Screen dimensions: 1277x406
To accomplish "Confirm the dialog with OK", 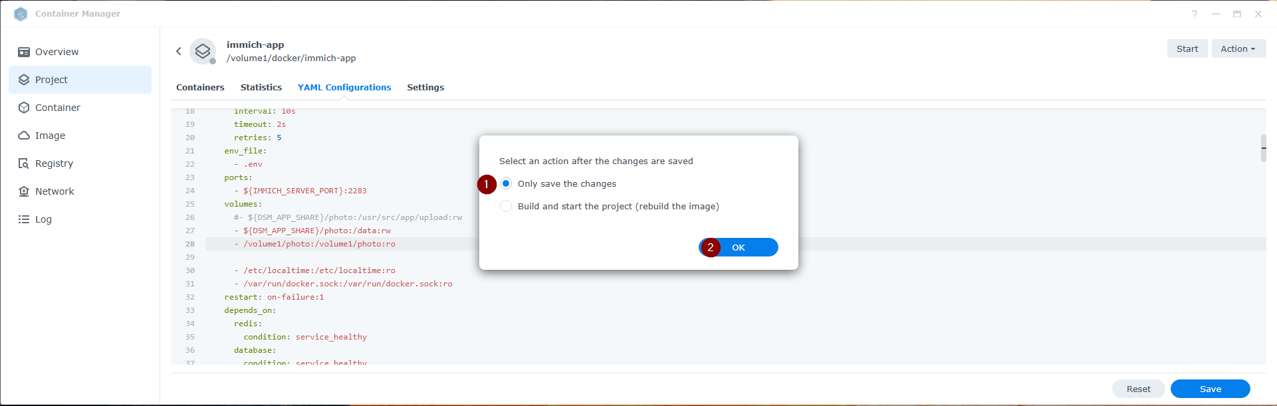I will [x=739, y=247].
